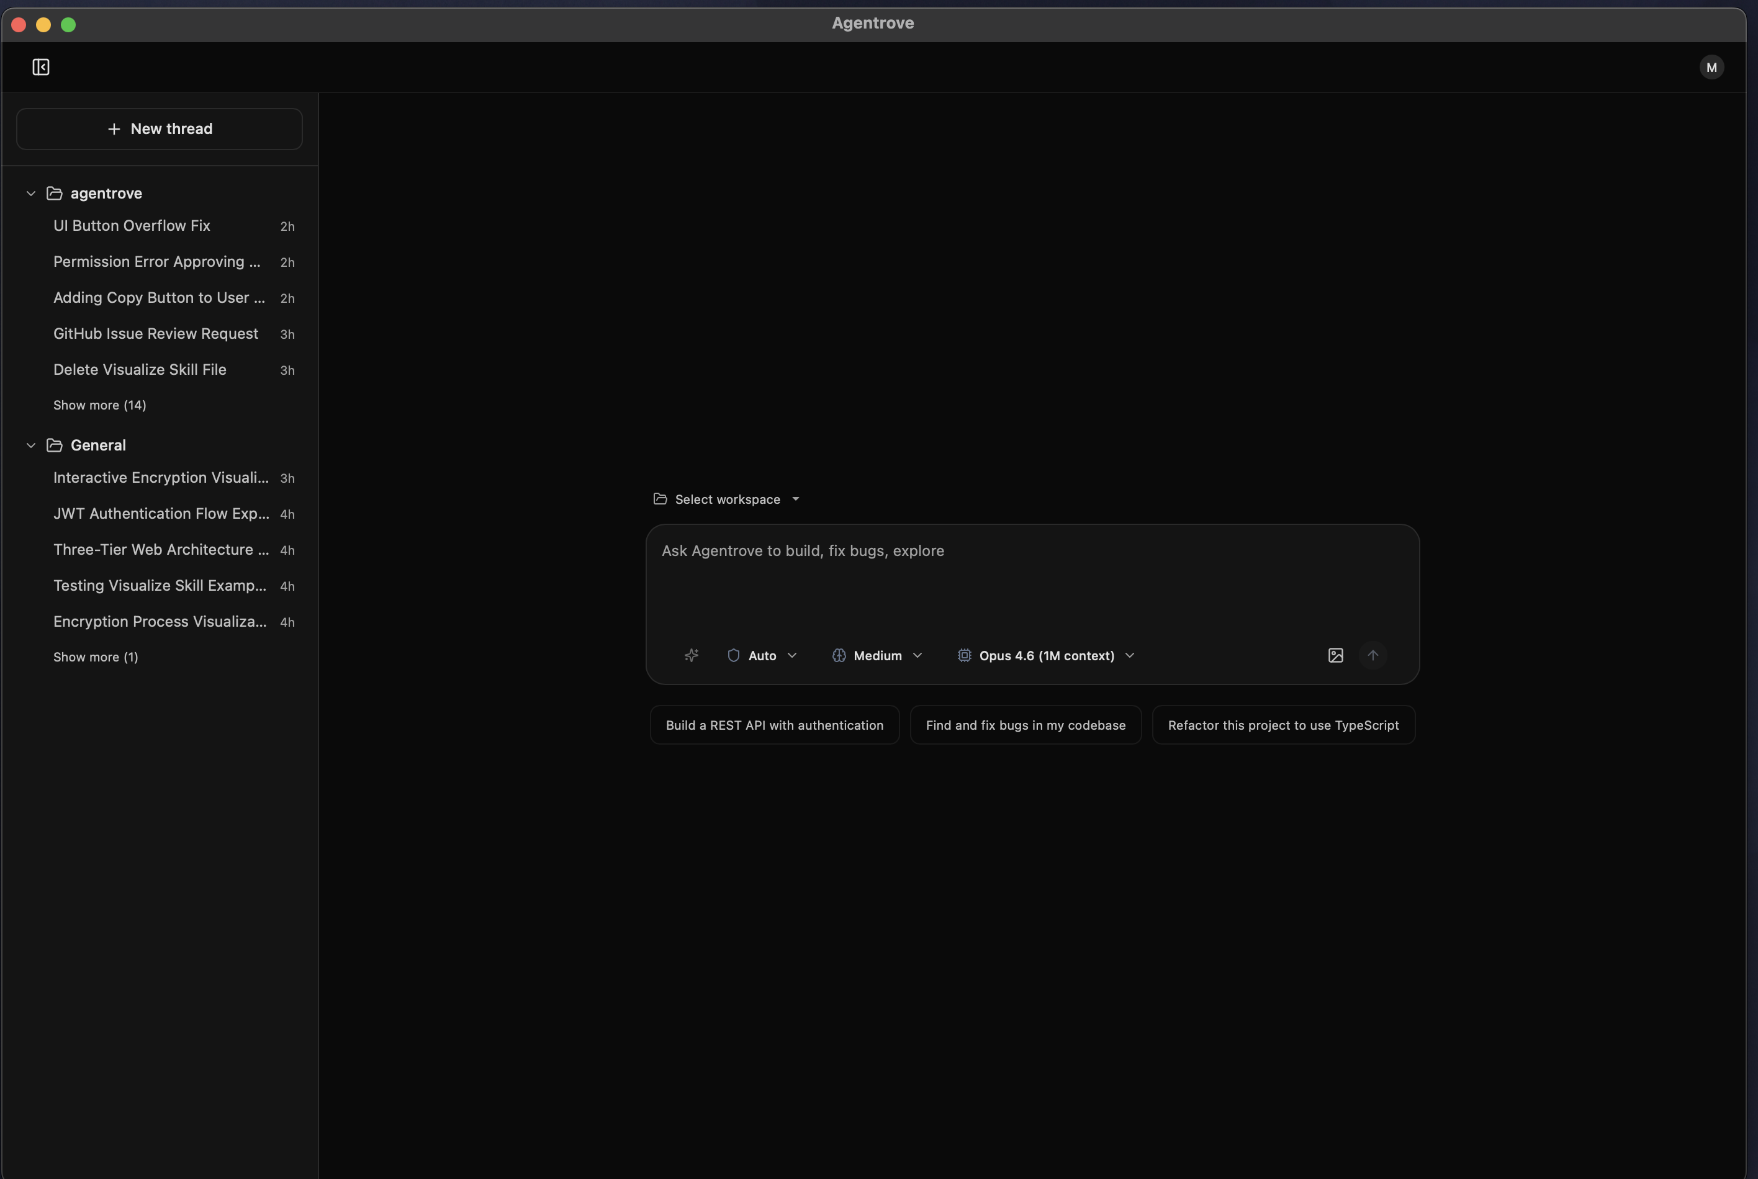Show more agentrove threads
Screen dimensions: 1758x1179
(x=99, y=405)
